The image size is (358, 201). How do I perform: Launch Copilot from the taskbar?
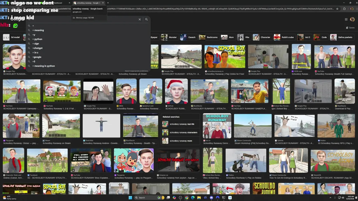[x=174, y=198]
